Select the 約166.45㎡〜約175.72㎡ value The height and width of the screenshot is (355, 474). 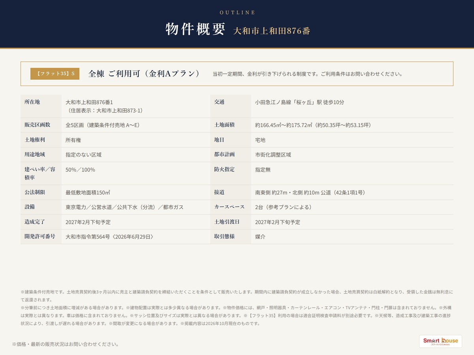click(x=313, y=125)
